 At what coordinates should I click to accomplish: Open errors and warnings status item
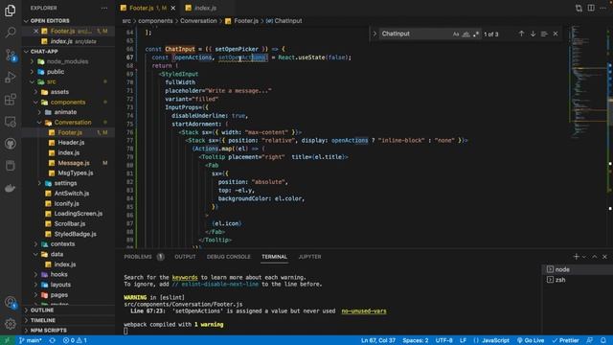click(x=75, y=340)
